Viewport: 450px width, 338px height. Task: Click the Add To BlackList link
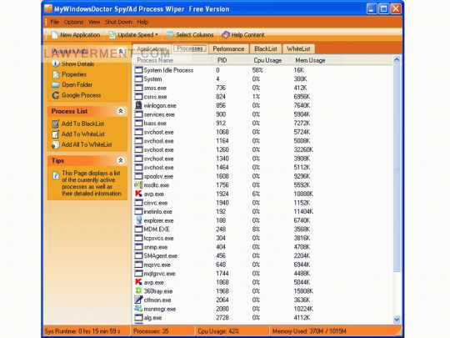[83, 124]
